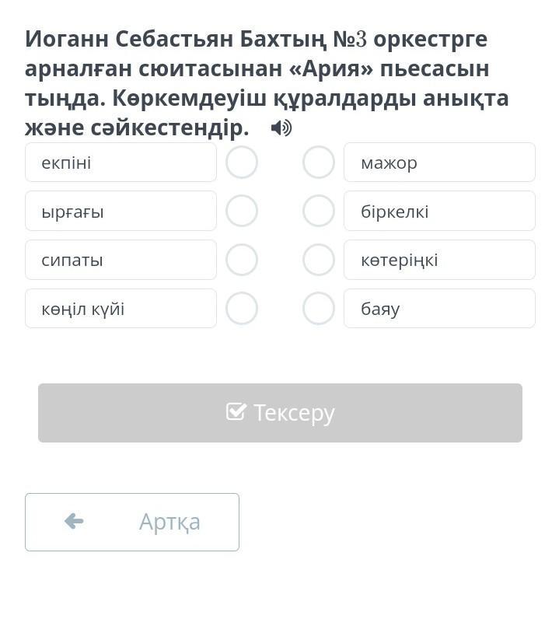Select the circle beside баяу
Screen dimensions: 552x633
point(319,309)
